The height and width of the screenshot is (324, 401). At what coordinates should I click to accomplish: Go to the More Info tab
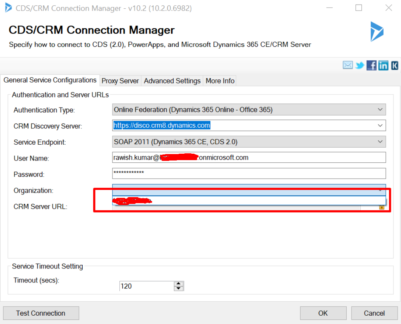click(x=220, y=81)
